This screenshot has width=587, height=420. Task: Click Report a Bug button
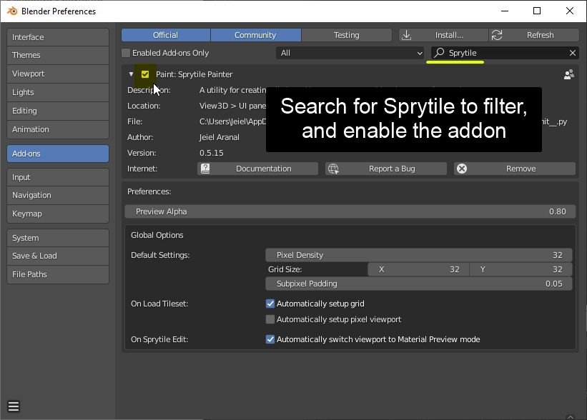pos(386,169)
